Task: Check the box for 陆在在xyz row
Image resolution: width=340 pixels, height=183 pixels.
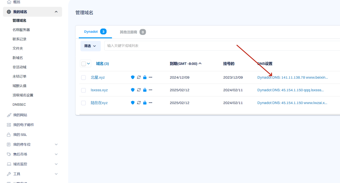Action: [x=83, y=103]
